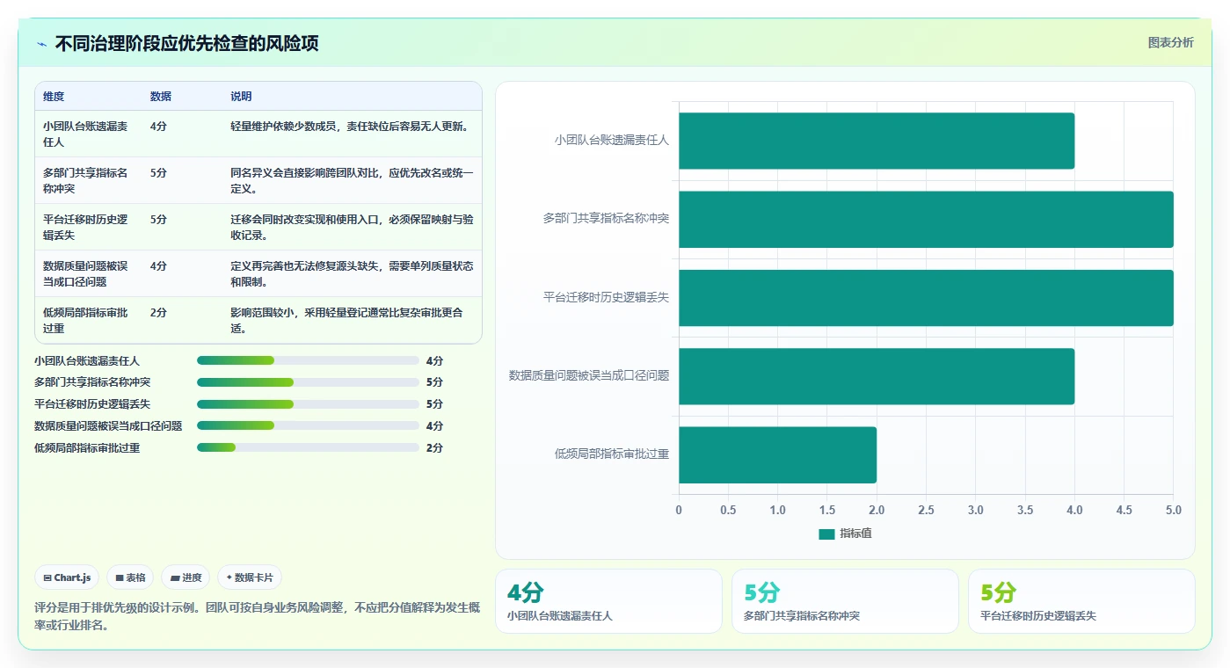
Task: Click the teal legend swatch for 指标值
Action: 826,534
